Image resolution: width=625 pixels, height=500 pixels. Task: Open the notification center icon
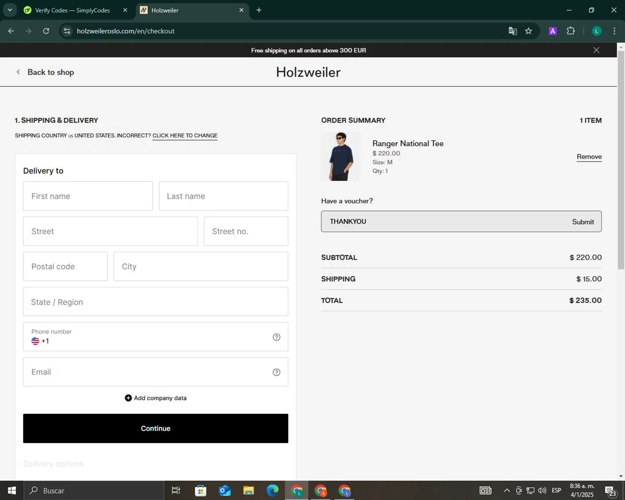(x=611, y=491)
